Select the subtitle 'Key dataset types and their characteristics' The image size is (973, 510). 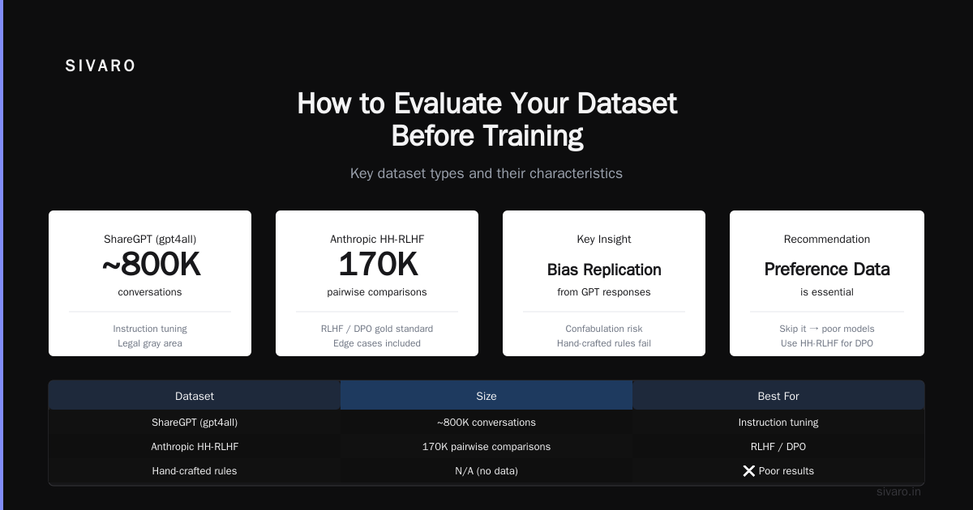tap(486, 173)
